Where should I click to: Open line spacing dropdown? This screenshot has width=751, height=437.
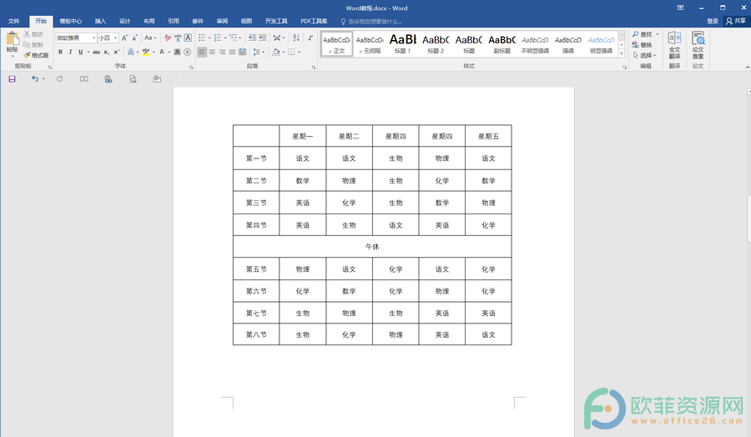coord(259,52)
